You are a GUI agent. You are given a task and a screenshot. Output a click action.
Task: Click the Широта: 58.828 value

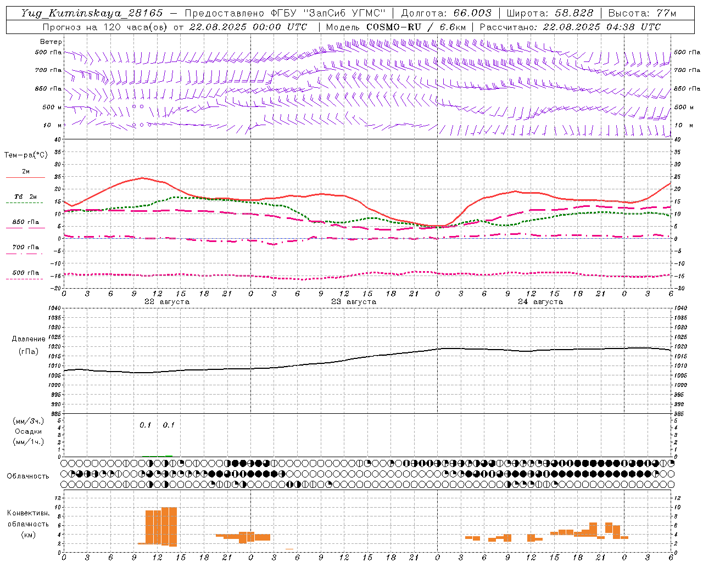pyautogui.click(x=550, y=13)
